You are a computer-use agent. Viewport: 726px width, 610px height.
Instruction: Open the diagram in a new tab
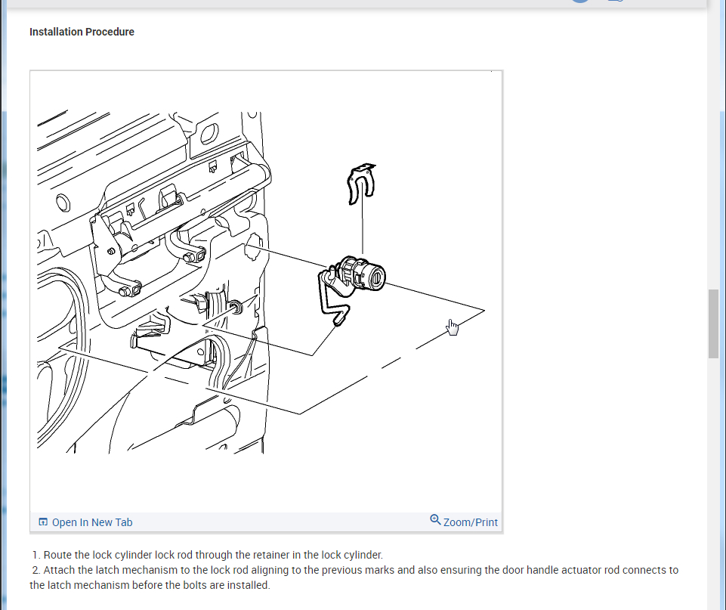tap(85, 522)
